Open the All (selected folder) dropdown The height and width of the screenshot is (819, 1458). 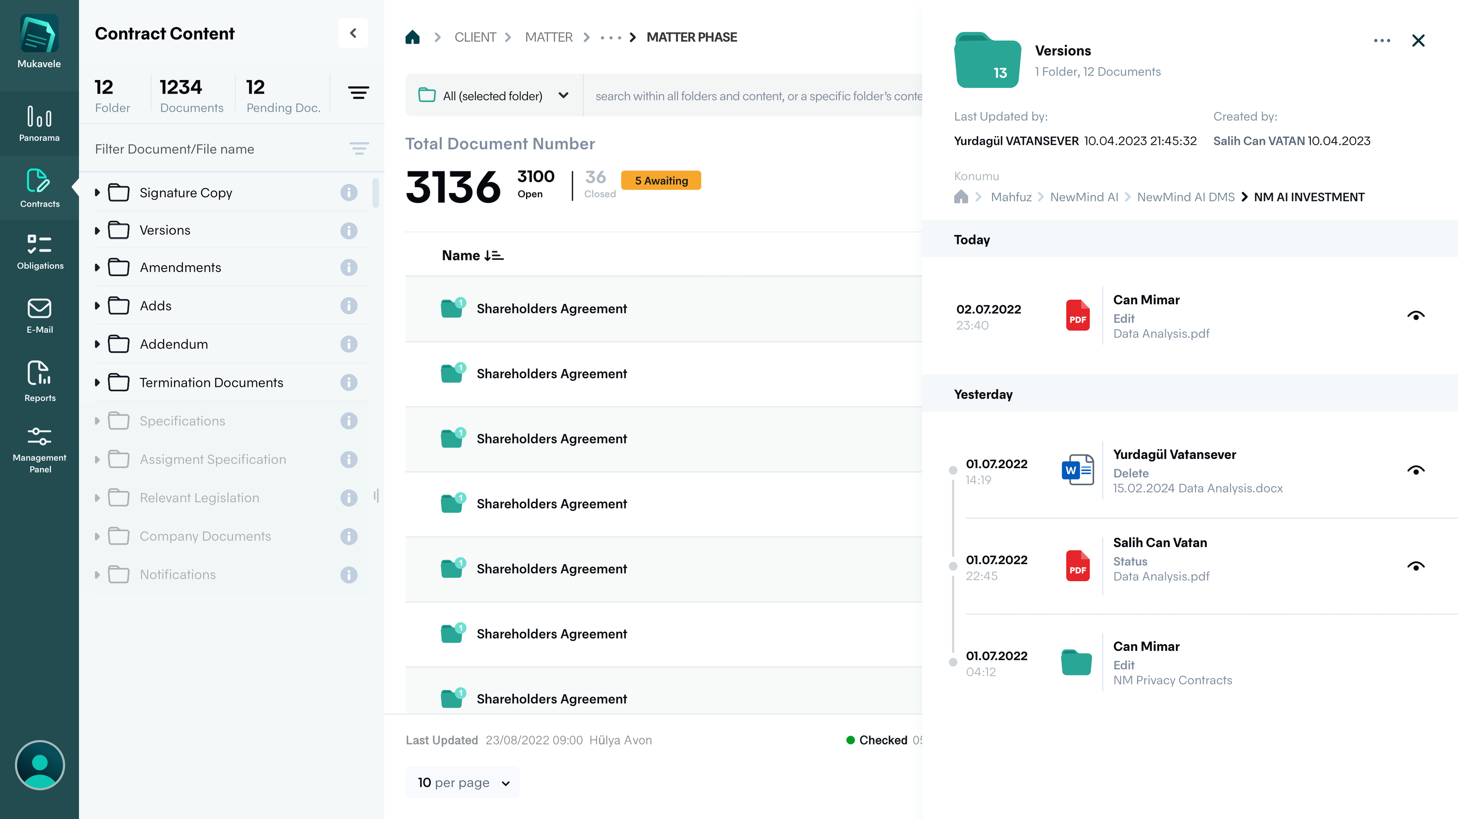494,96
